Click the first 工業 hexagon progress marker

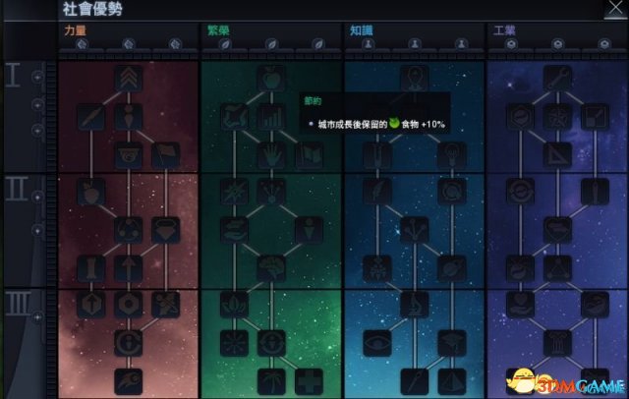click(x=511, y=44)
